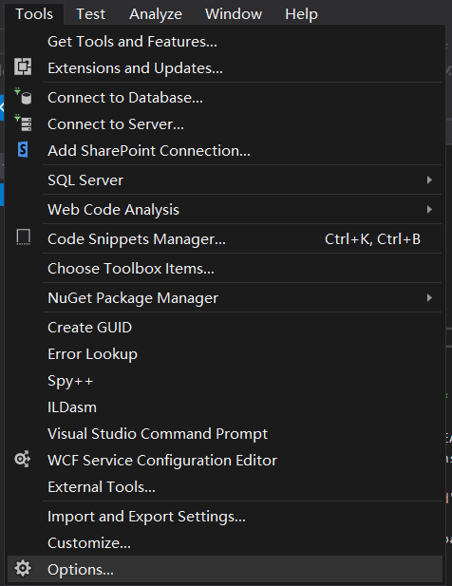Select Connect to Server
The width and height of the screenshot is (452, 586).
tap(225, 124)
